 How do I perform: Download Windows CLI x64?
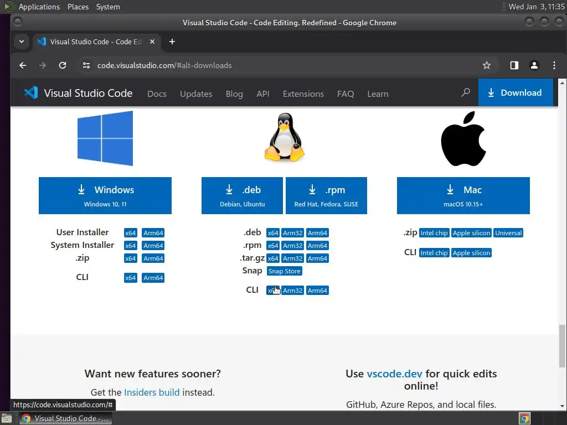131,278
